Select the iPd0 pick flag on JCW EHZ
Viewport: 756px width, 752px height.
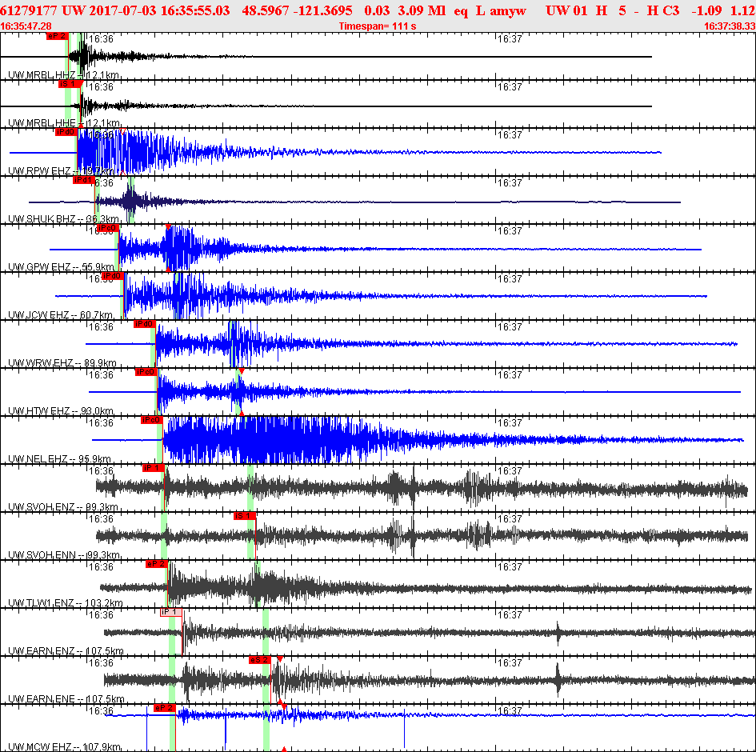click(x=112, y=276)
